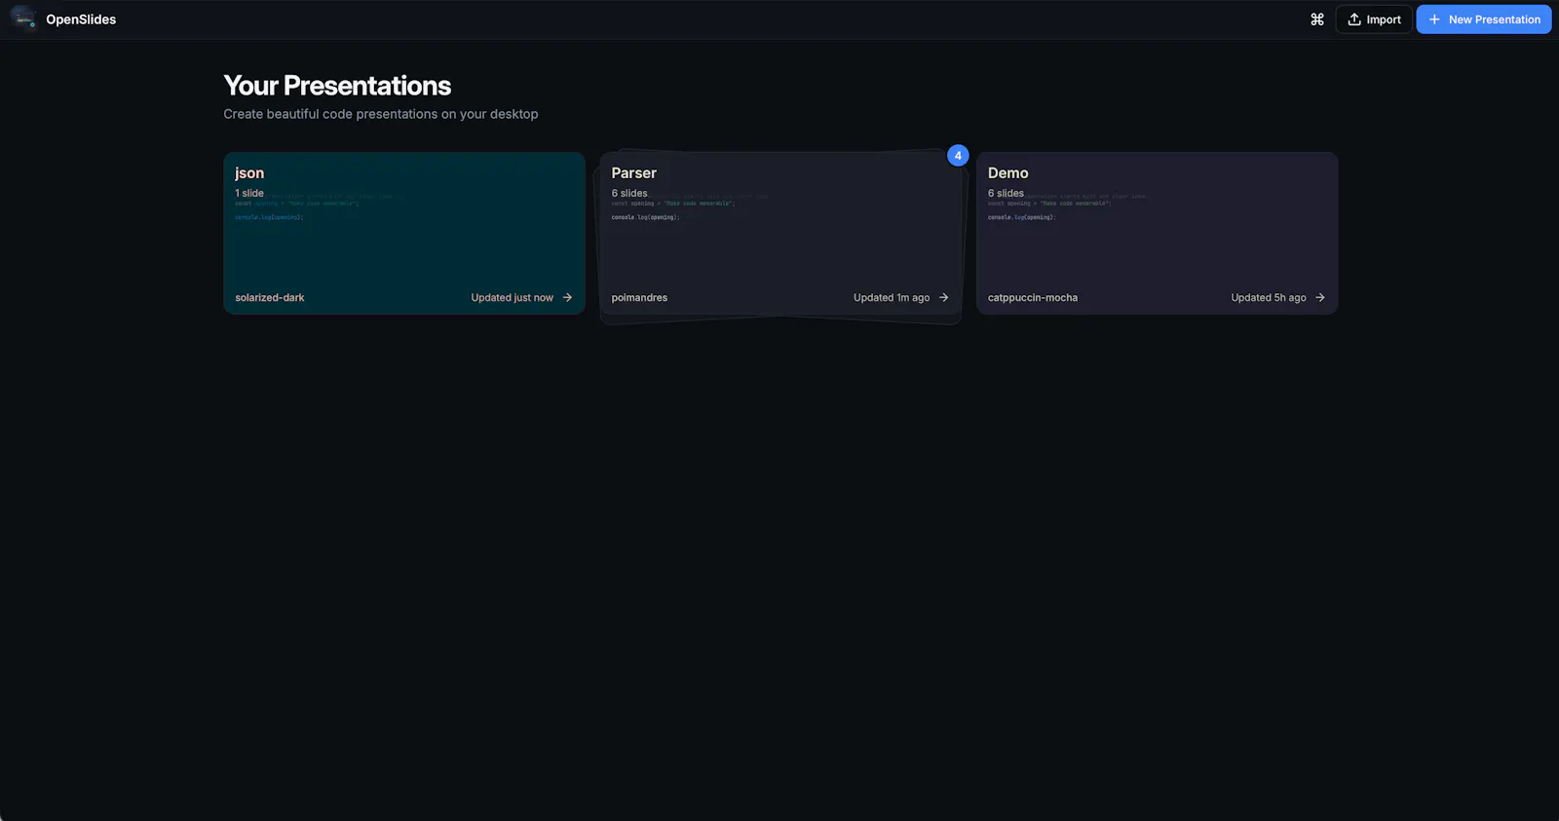This screenshot has height=821, width=1559.
Task: Click 'Updated just now' text
Action: point(512,298)
